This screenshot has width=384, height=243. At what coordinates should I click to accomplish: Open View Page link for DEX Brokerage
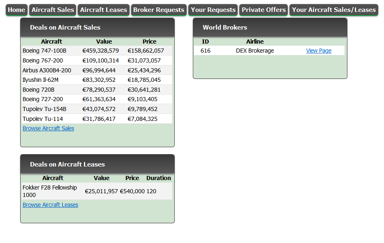(319, 51)
